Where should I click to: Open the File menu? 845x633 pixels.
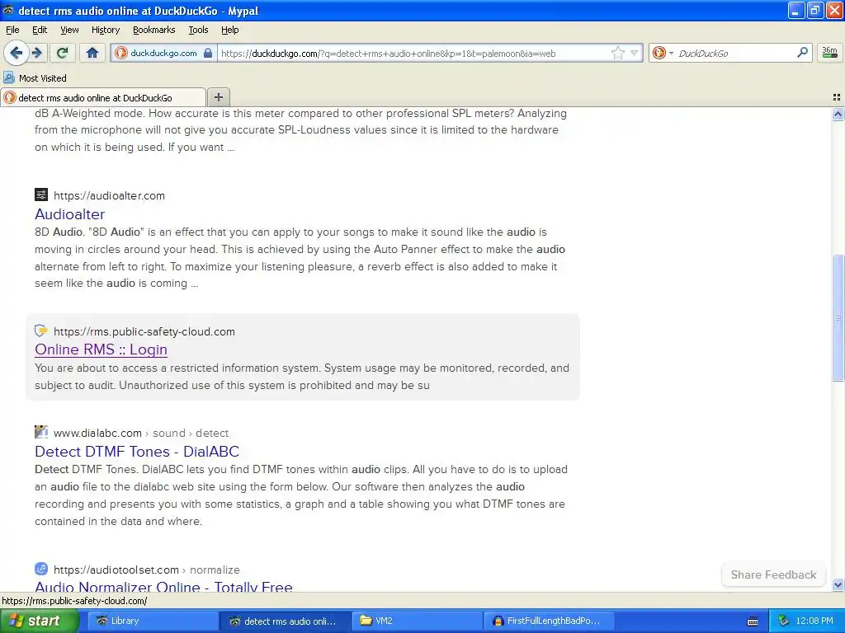[x=12, y=30]
